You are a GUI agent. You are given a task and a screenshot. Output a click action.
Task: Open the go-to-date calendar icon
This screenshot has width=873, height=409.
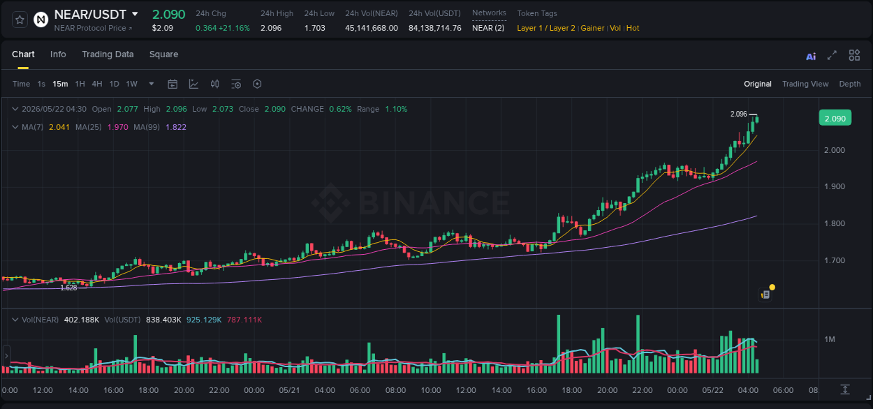pyautogui.click(x=173, y=84)
